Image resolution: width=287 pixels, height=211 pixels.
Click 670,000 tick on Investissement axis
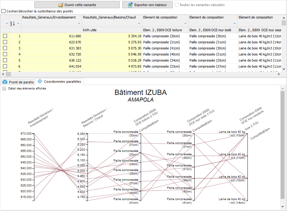coord(26,134)
